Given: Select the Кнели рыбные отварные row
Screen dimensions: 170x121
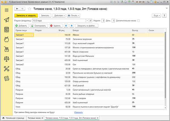Looking at the screenshot, I should pyautogui.click(x=90, y=94).
